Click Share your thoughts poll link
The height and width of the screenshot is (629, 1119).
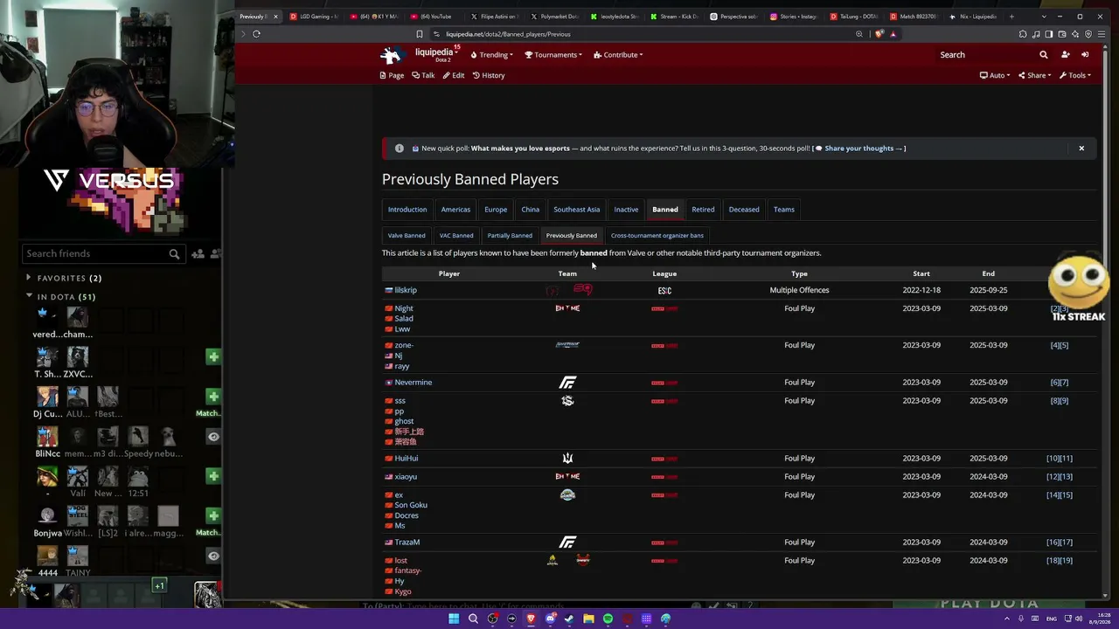[x=859, y=149]
